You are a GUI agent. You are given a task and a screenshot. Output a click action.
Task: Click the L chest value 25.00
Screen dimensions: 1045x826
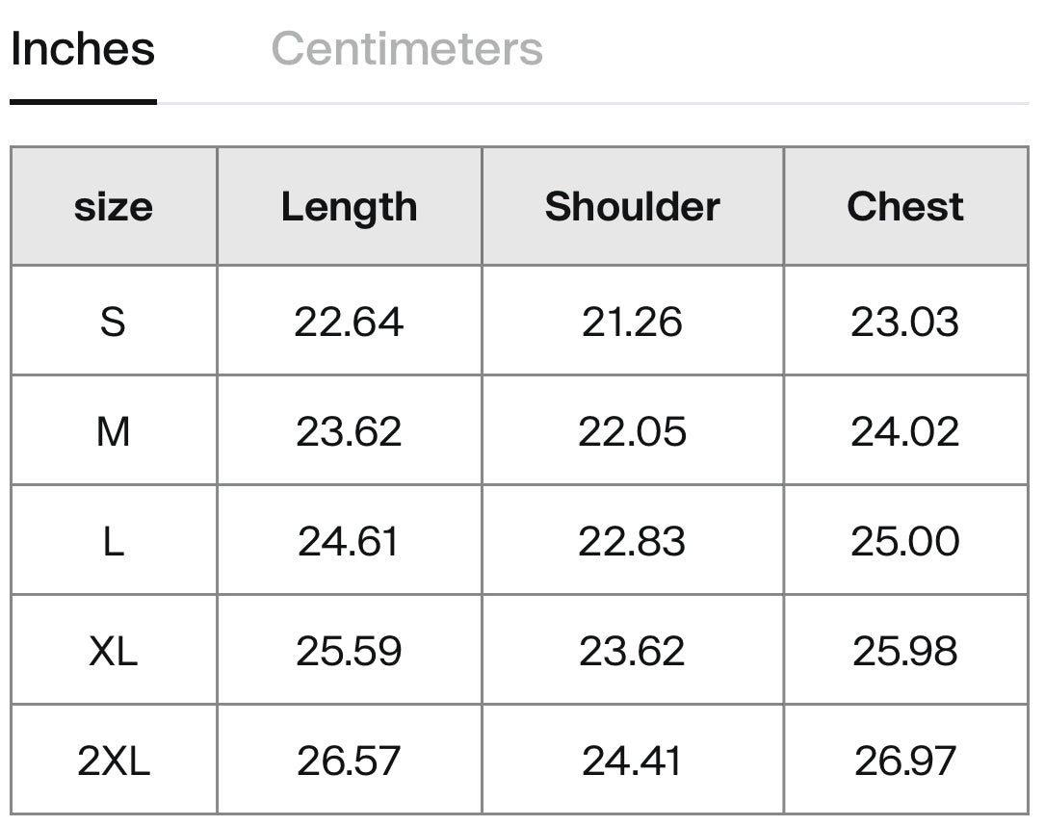905,541
